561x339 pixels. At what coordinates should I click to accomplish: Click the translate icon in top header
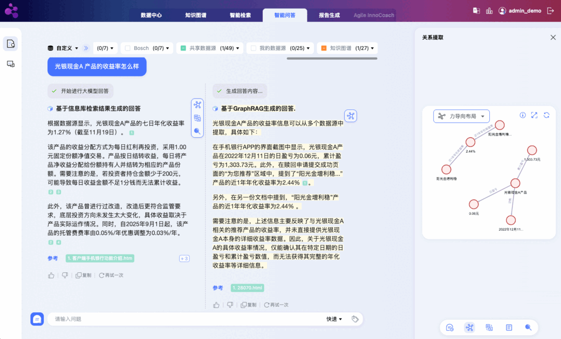point(476,11)
